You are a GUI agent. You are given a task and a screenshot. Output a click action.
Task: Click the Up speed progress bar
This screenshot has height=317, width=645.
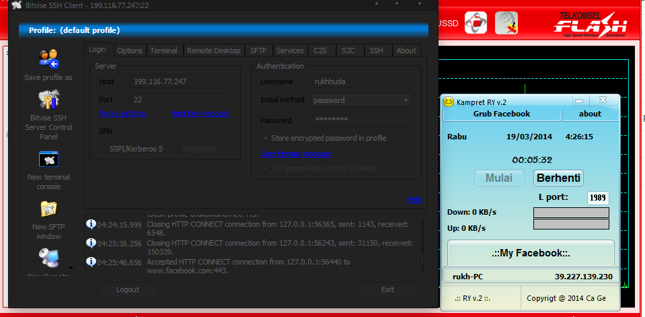[571, 224]
